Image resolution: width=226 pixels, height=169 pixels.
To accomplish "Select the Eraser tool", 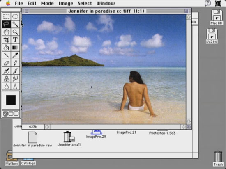I will coord(7,63).
